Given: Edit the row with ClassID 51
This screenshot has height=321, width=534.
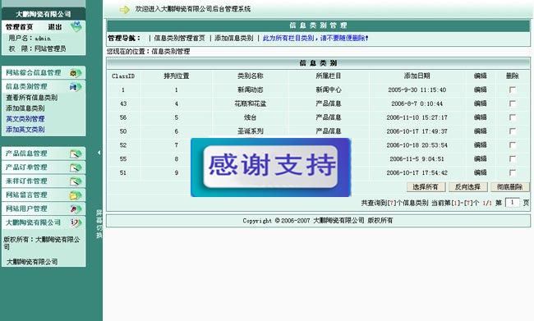Looking at the screenshot, I should [481, 172].
